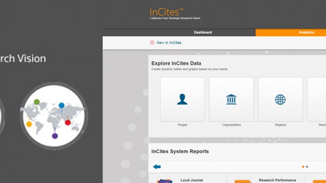Click the purple pin on the world map

55,136
